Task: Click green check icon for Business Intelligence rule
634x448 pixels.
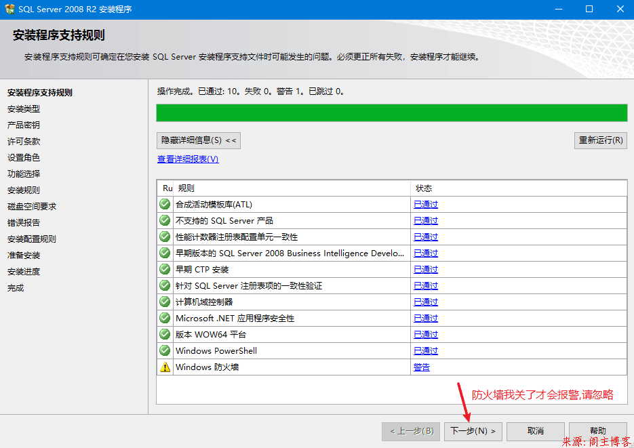Action: pyautogui.click(x=165, y=253)
